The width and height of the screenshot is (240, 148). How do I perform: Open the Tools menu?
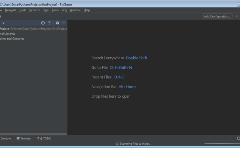55,10
